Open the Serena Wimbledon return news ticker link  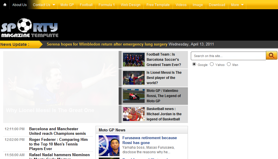pyautogui.click(x=107, y=44)
